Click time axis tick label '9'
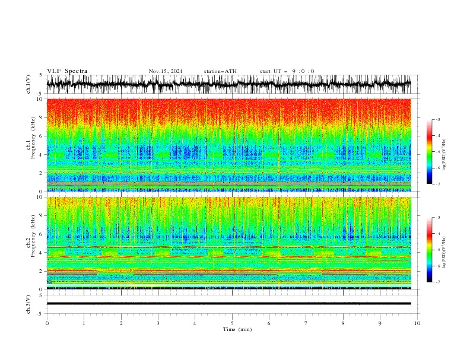Image resolution: width=470 pixels, height=363 pixels. pos(380,323)
